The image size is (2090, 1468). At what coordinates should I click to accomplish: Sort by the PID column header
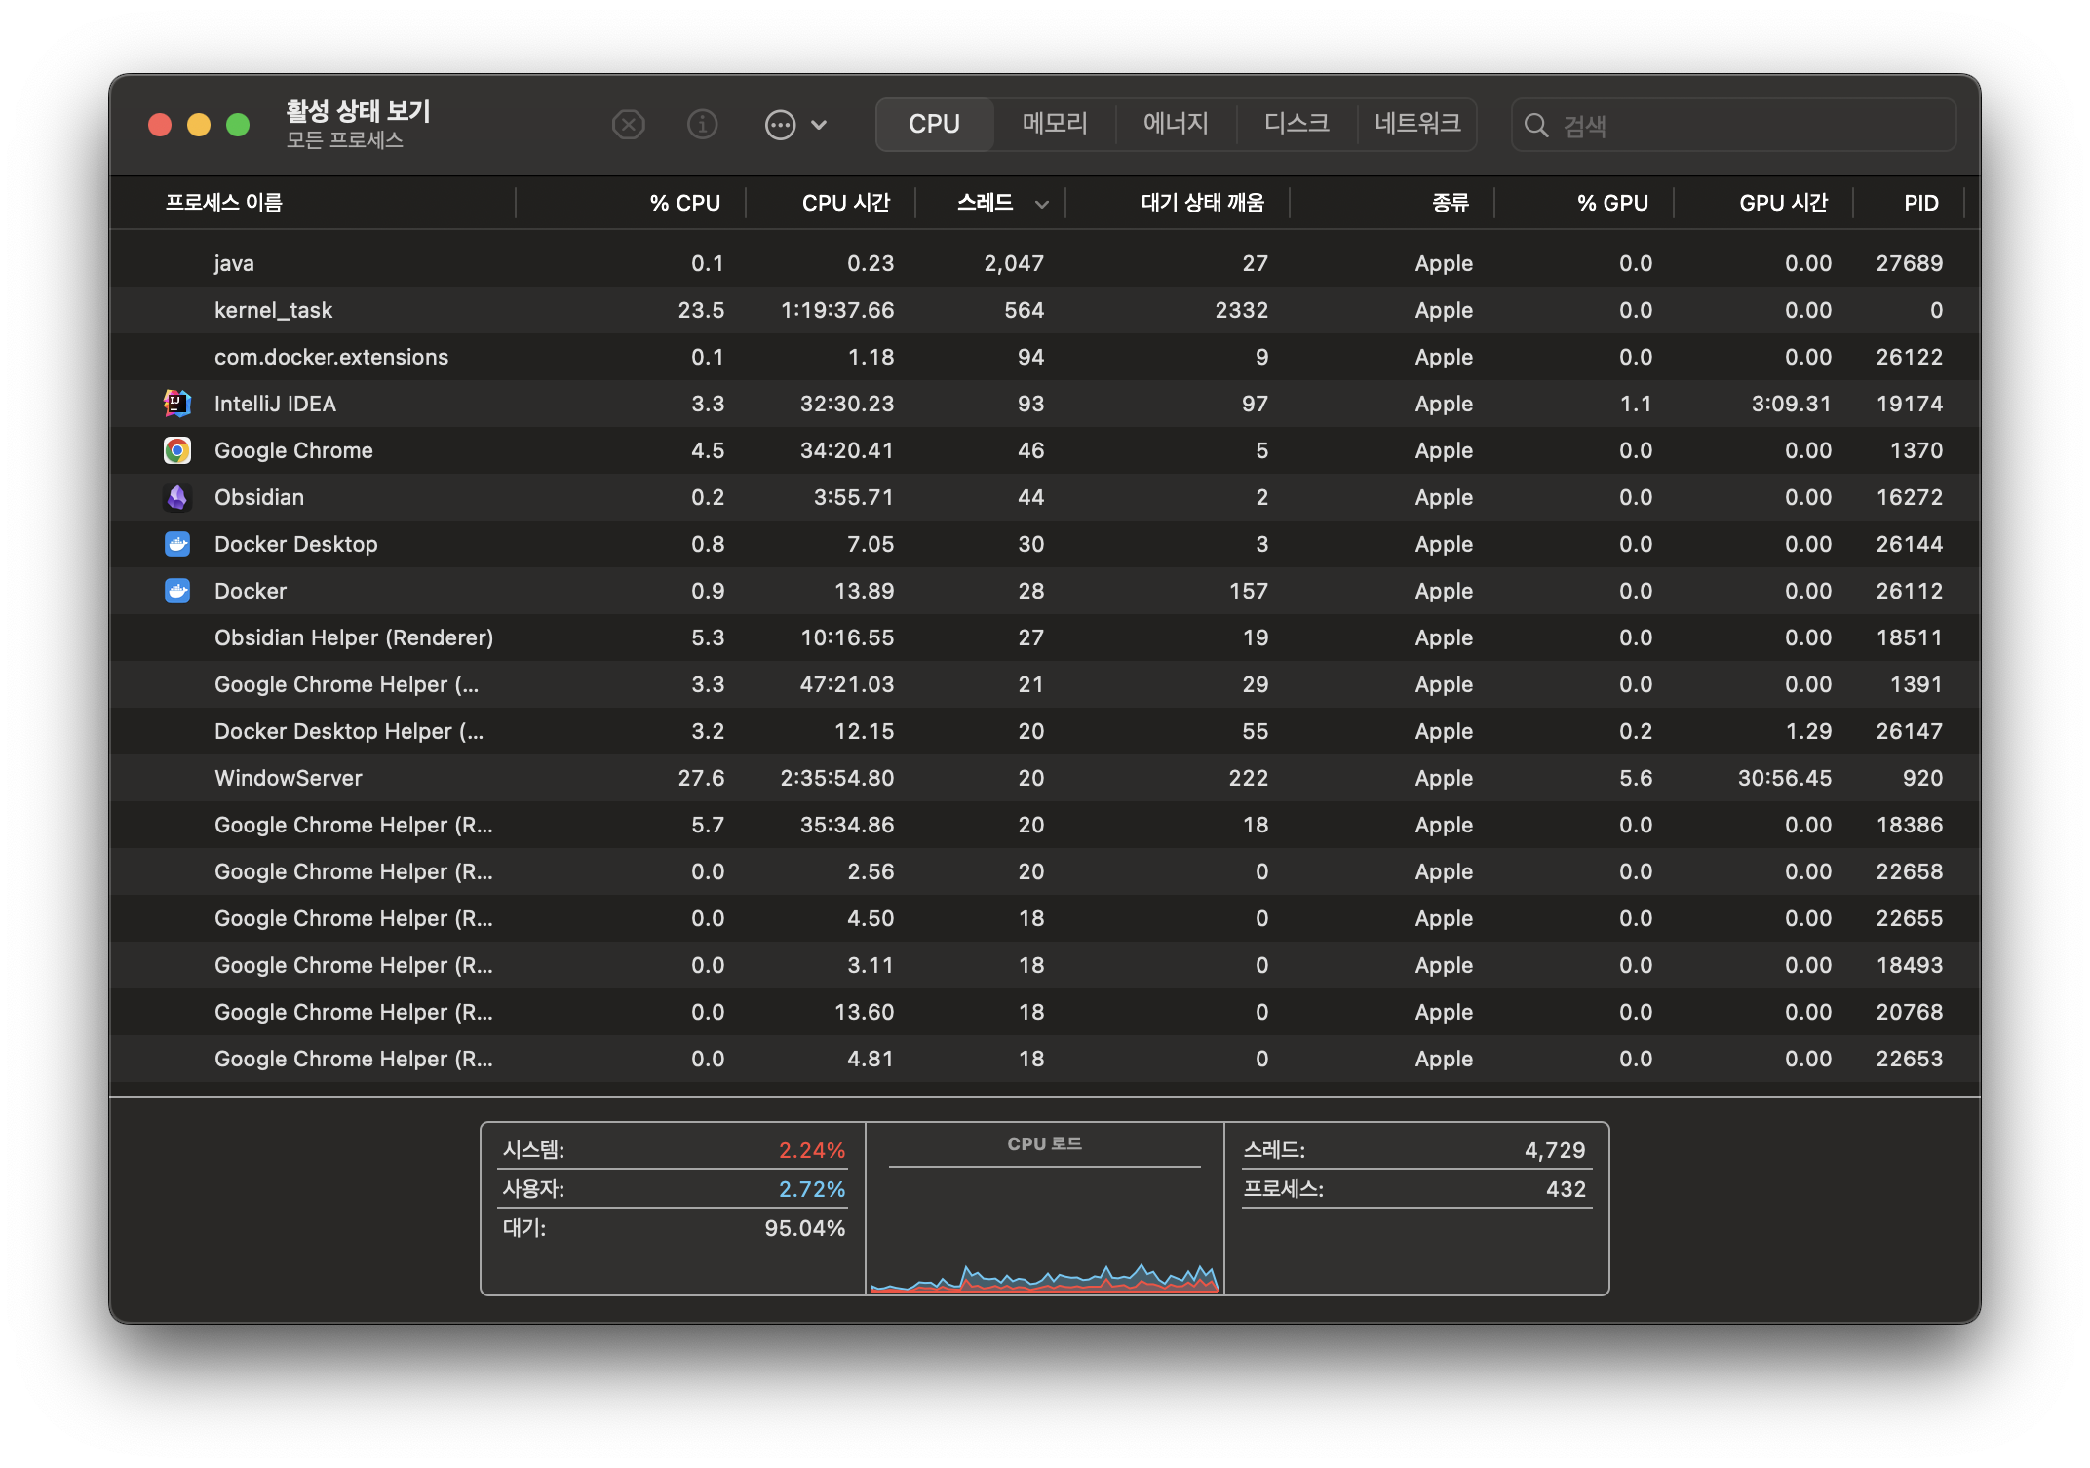tap(1920, 203)
